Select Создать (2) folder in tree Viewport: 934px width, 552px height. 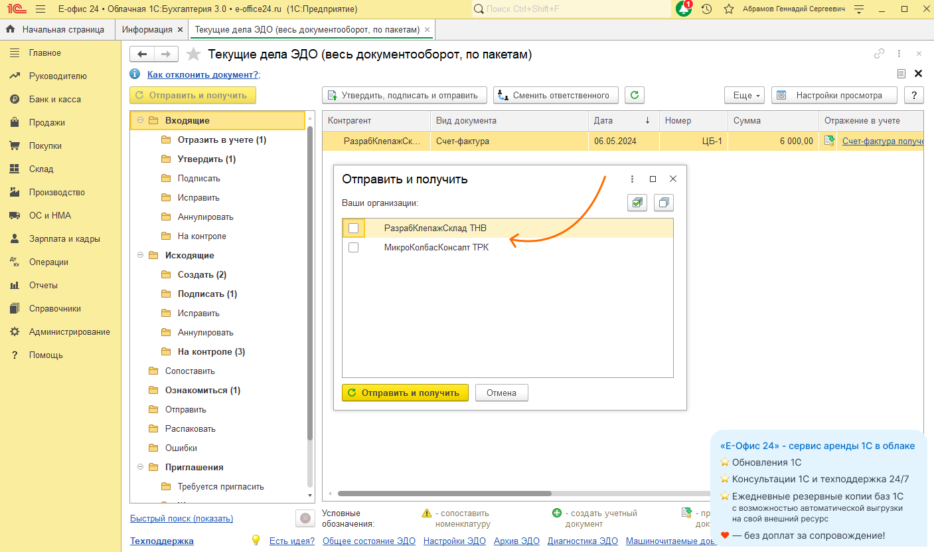tap(202, 274)
